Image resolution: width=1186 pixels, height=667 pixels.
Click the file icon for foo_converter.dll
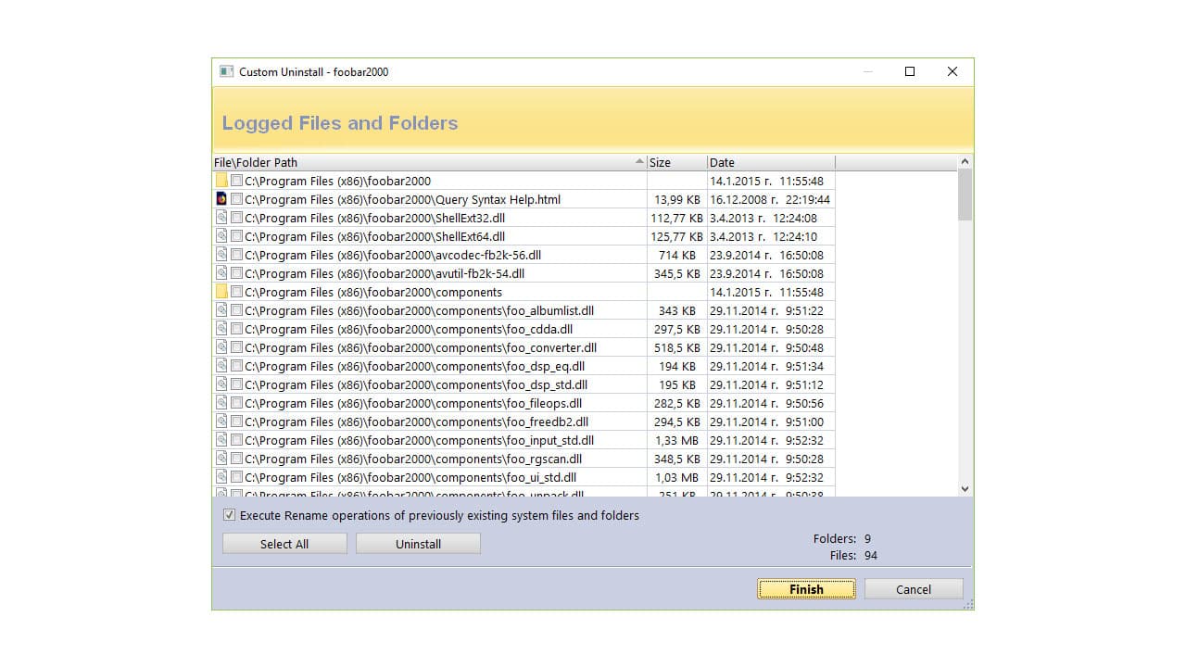pos(221,347)
